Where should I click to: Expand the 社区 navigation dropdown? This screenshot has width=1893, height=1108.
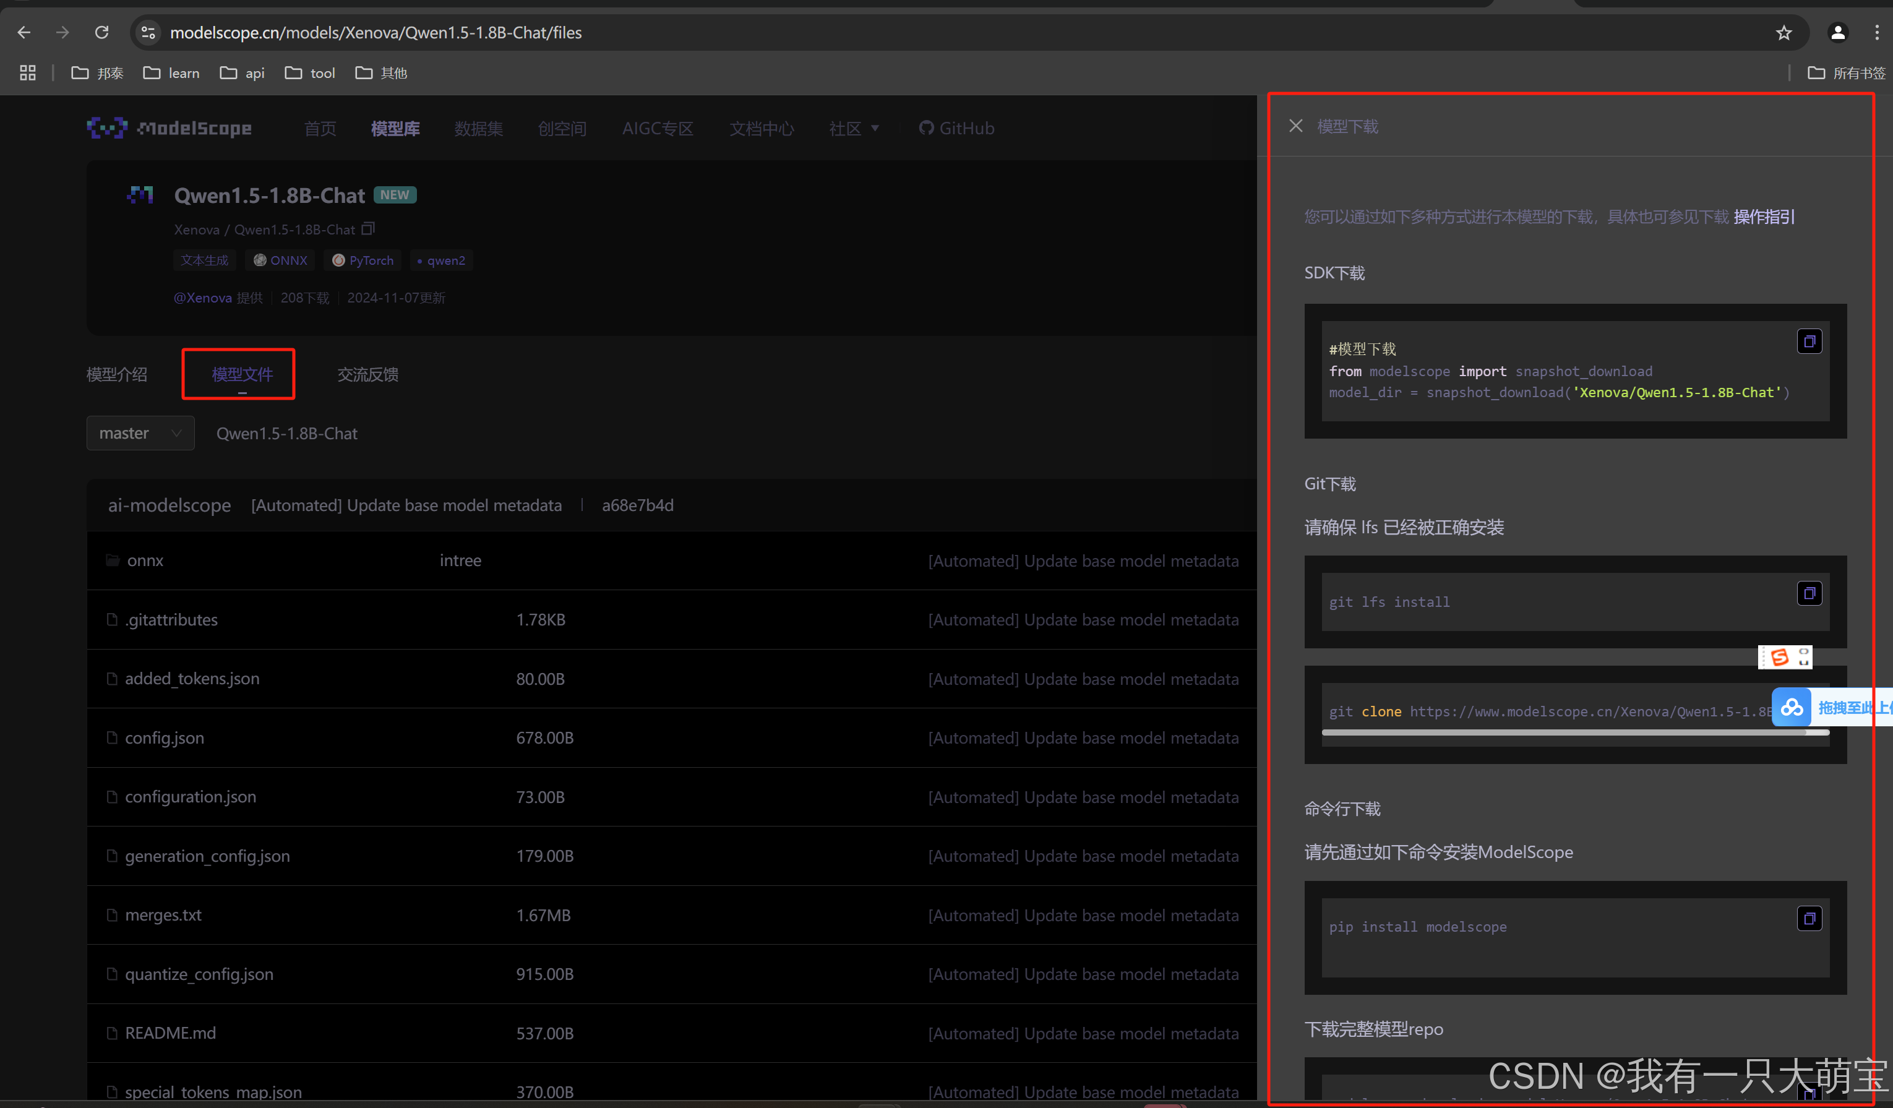tap(853, 129)
